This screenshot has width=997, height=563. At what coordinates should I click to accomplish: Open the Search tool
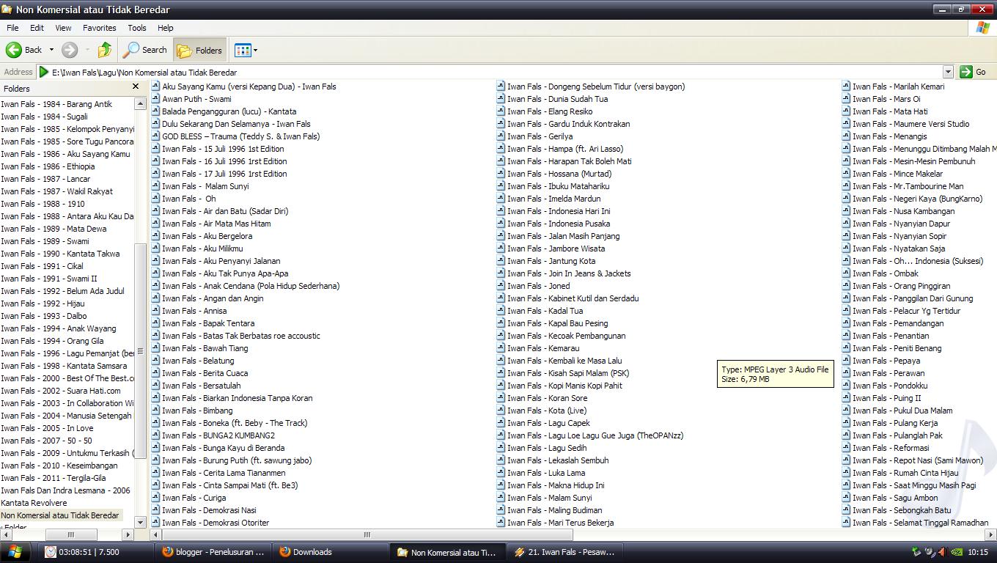(x=145, y=50)
